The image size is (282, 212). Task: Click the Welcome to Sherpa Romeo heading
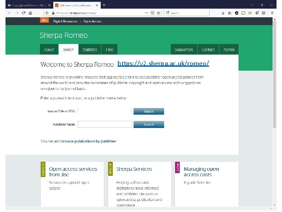coord(77,64)
